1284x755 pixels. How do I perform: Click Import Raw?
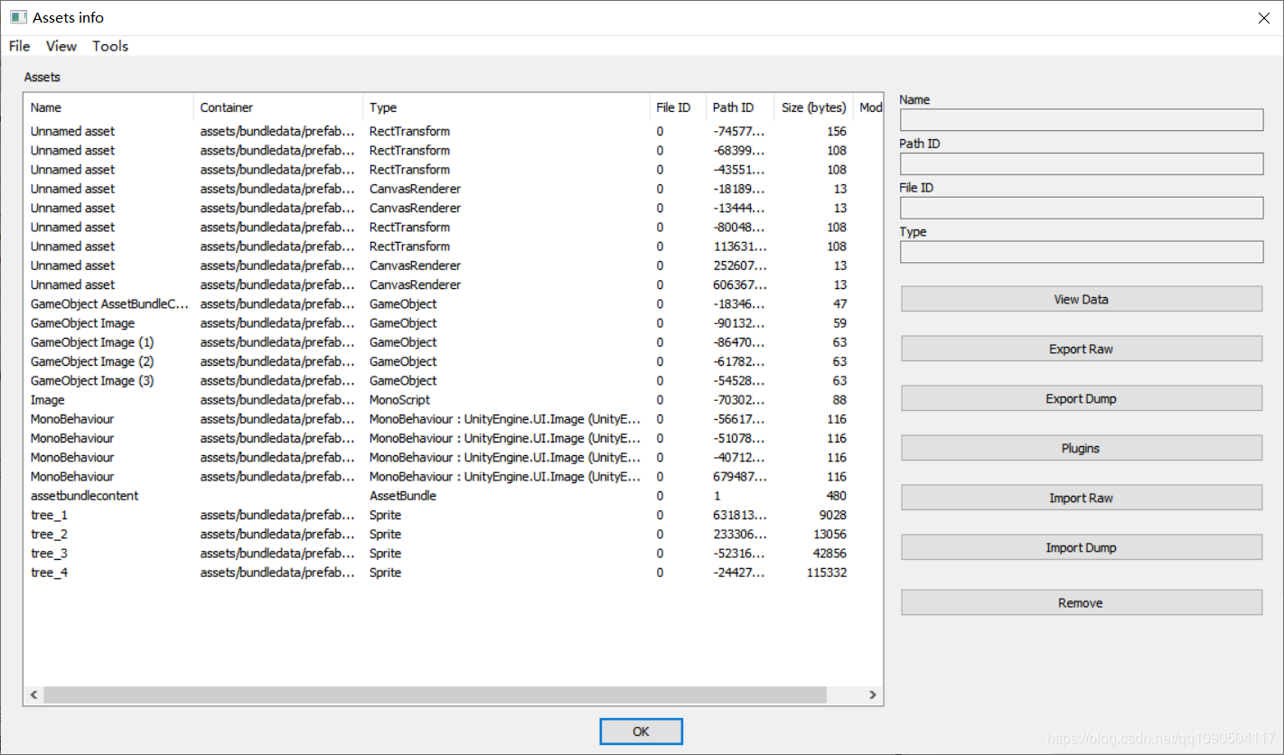(x=1081, y=498)
